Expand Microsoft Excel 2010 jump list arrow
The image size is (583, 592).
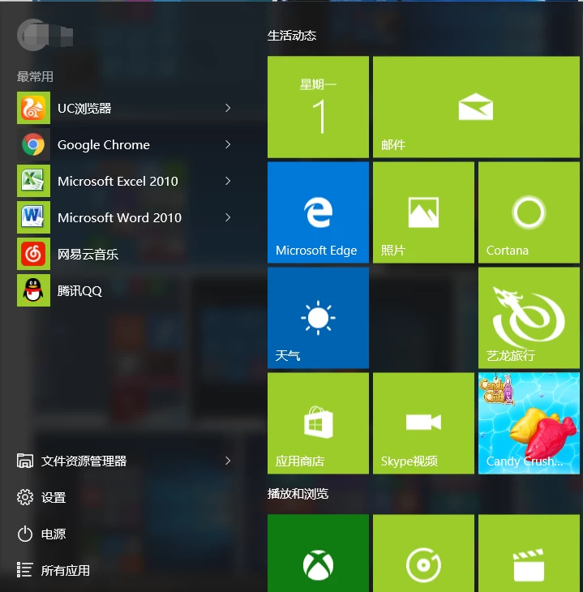click(x=228, y=181)
